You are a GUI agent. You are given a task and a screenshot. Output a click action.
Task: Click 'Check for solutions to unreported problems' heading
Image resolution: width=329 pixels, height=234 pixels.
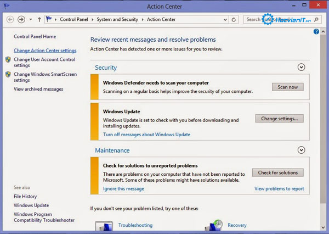(150, 166)
